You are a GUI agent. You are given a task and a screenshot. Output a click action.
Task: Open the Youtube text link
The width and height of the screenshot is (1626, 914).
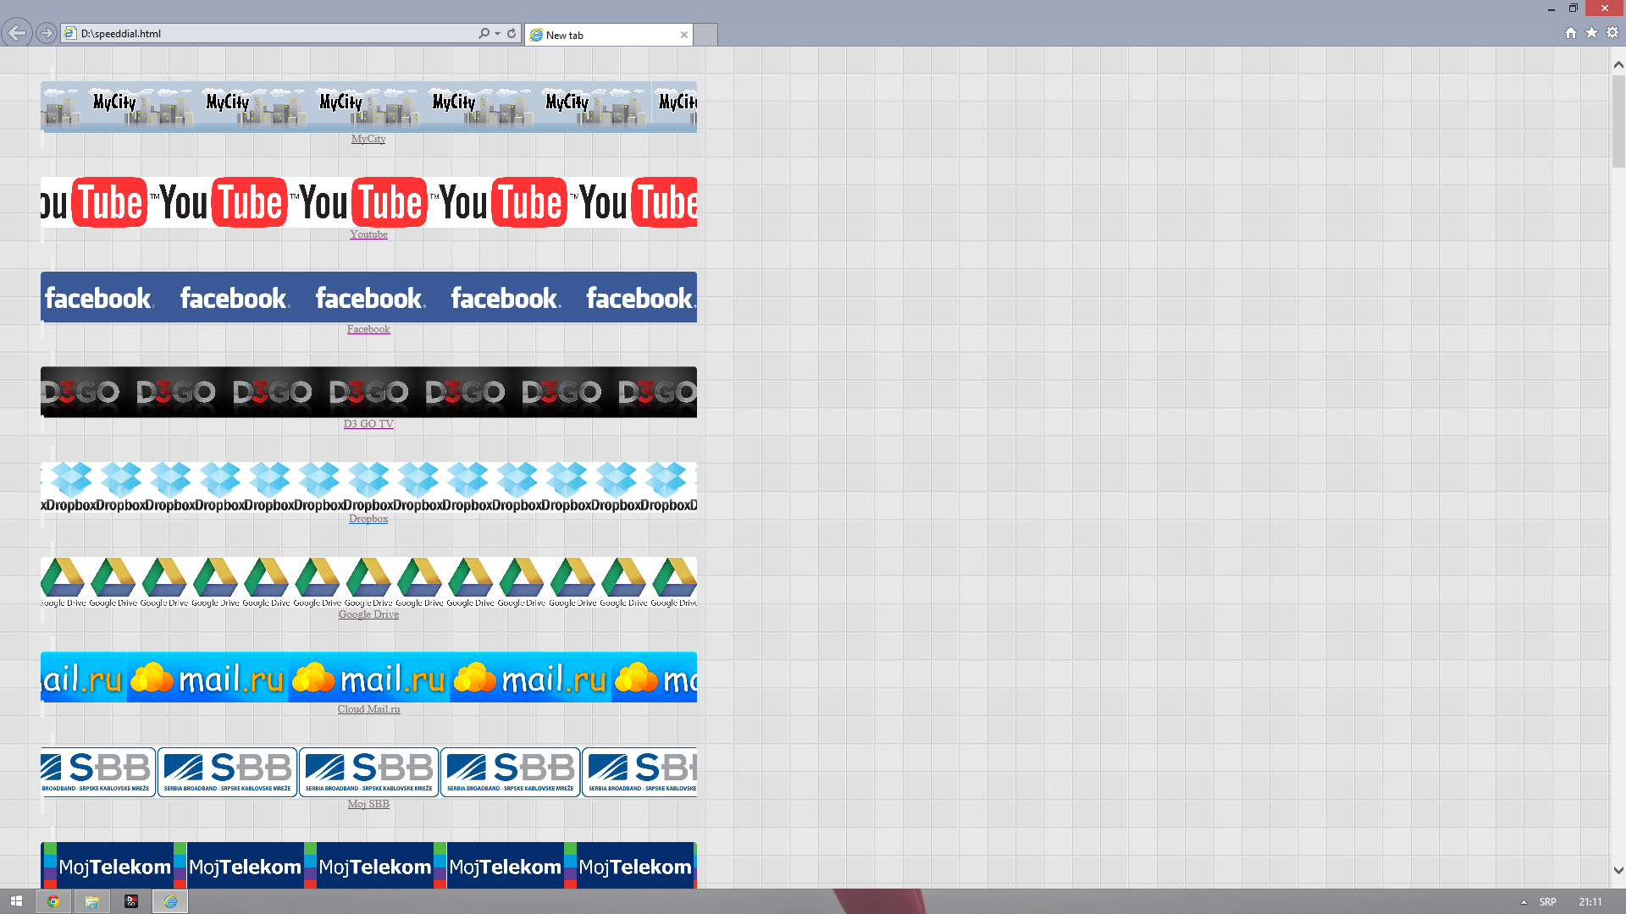(x=368, y=234)
